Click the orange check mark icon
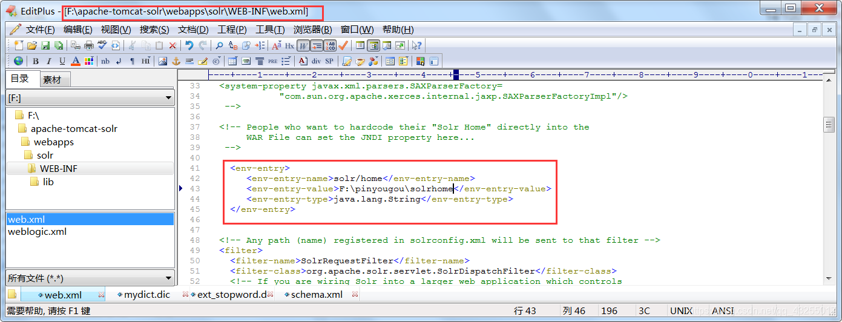Viewport: 842px width, 322px height. [x=343, y=45]
